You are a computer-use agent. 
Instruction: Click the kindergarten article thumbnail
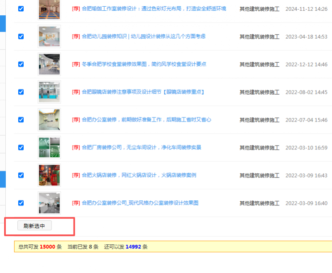[49, 37]
